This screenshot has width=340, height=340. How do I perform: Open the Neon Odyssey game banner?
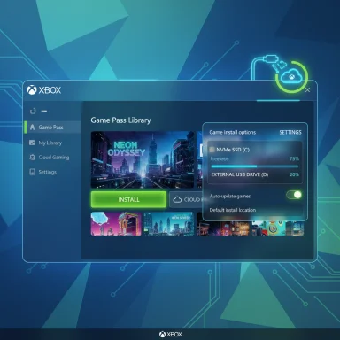coord(143,159)
